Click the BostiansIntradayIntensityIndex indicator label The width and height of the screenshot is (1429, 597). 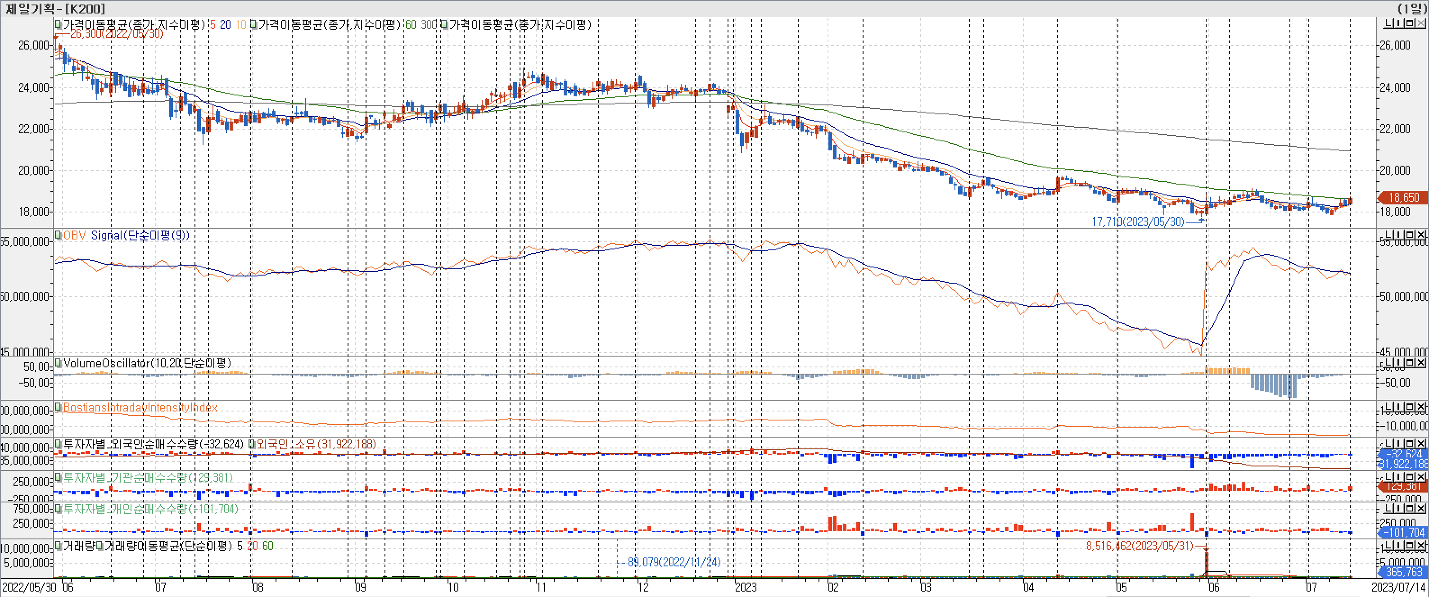tap(140, 408)
